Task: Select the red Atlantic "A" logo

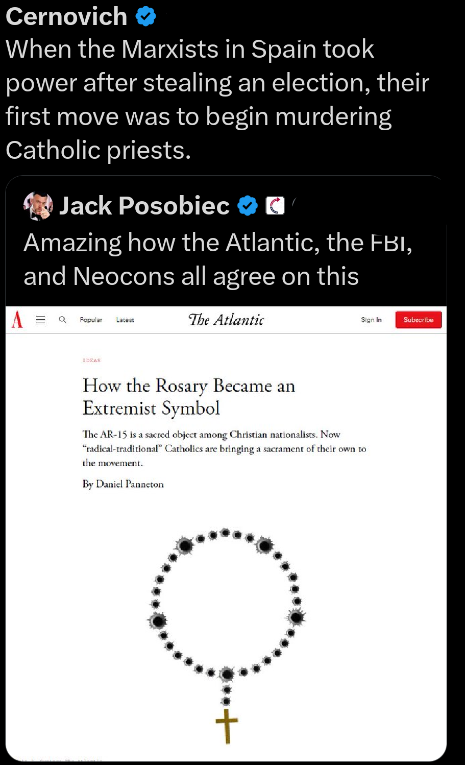Action: point(17,320)
